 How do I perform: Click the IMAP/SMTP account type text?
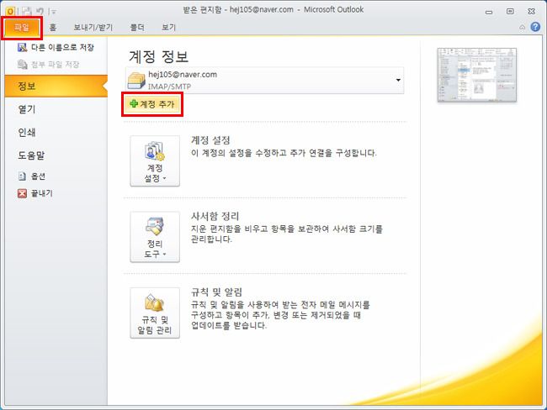point(169,87)
